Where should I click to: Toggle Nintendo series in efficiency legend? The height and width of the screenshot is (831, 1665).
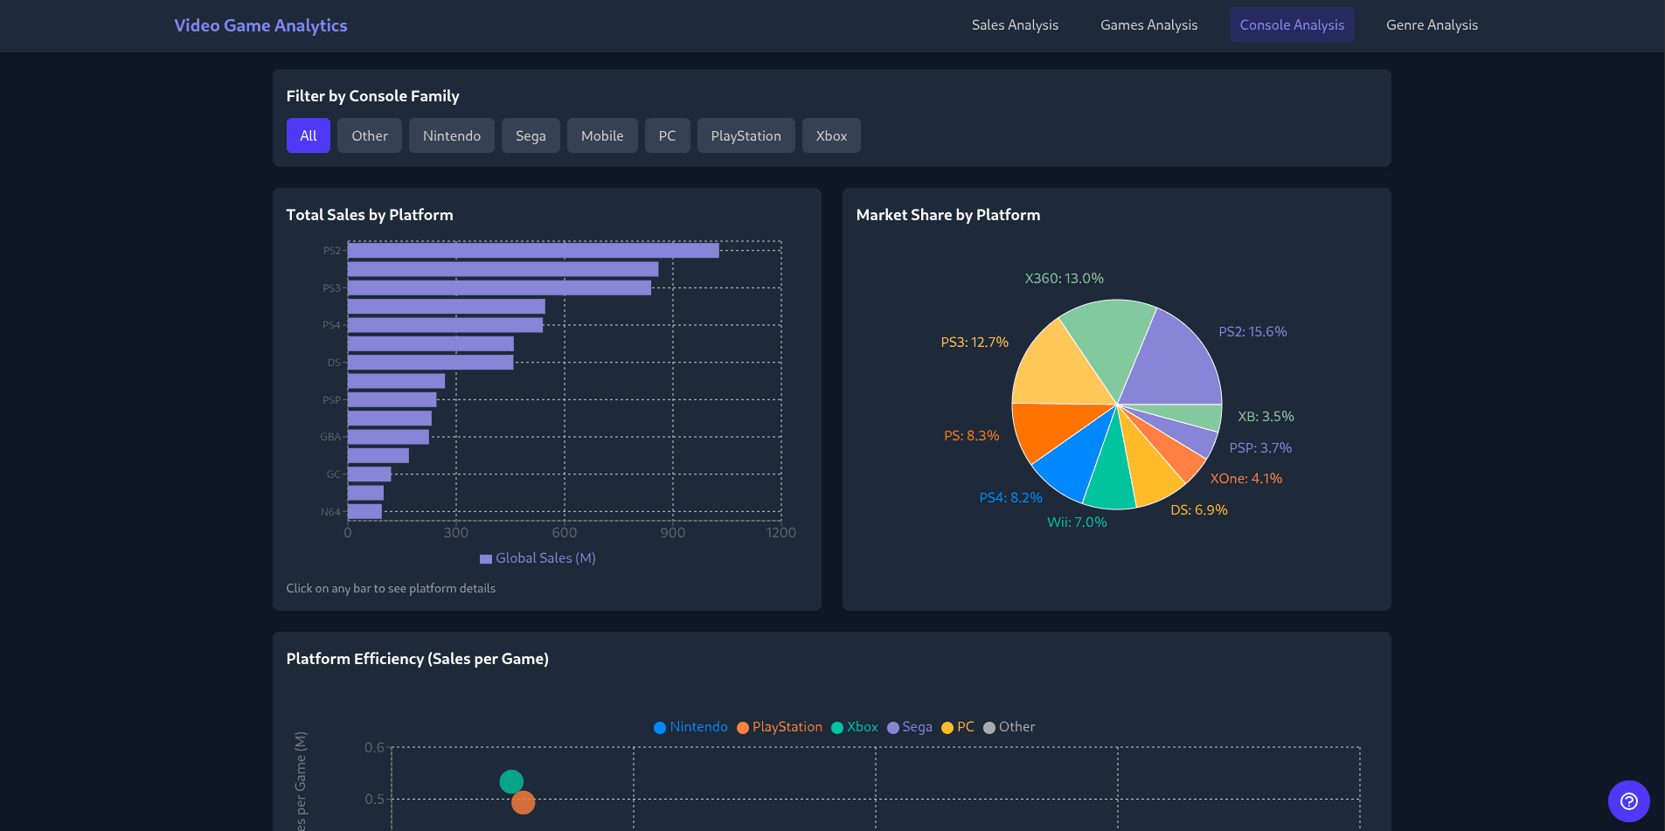click(x=690, y=727)
